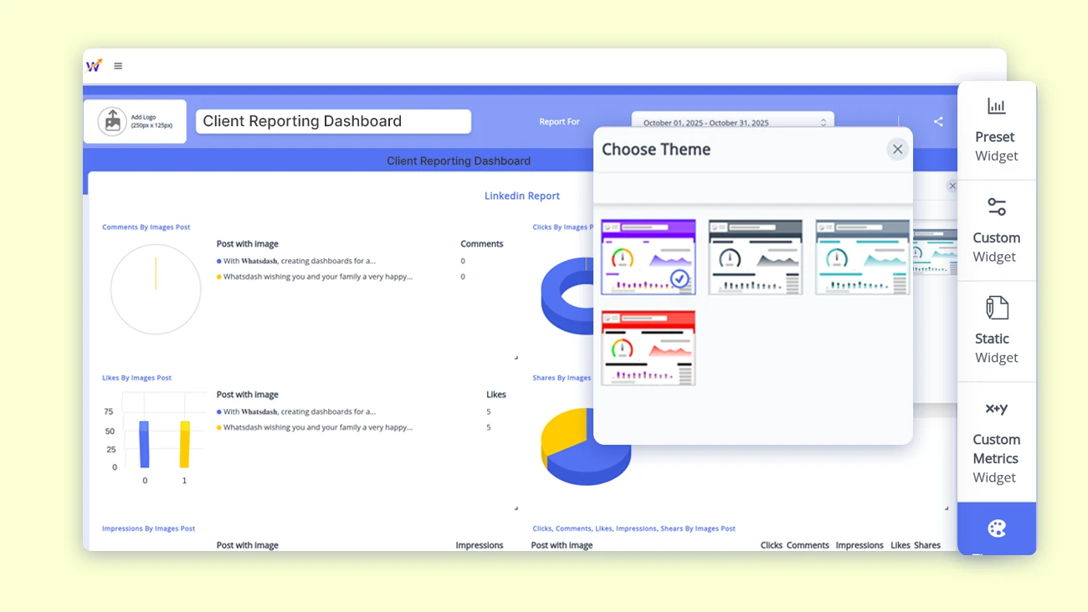Select the dark gray dashboard theme

pyautogui.click(x=755, y=257)
